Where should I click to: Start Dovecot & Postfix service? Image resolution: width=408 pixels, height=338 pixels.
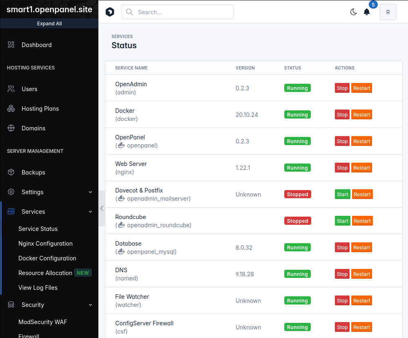pyautogui.click(x=342, y=194)
